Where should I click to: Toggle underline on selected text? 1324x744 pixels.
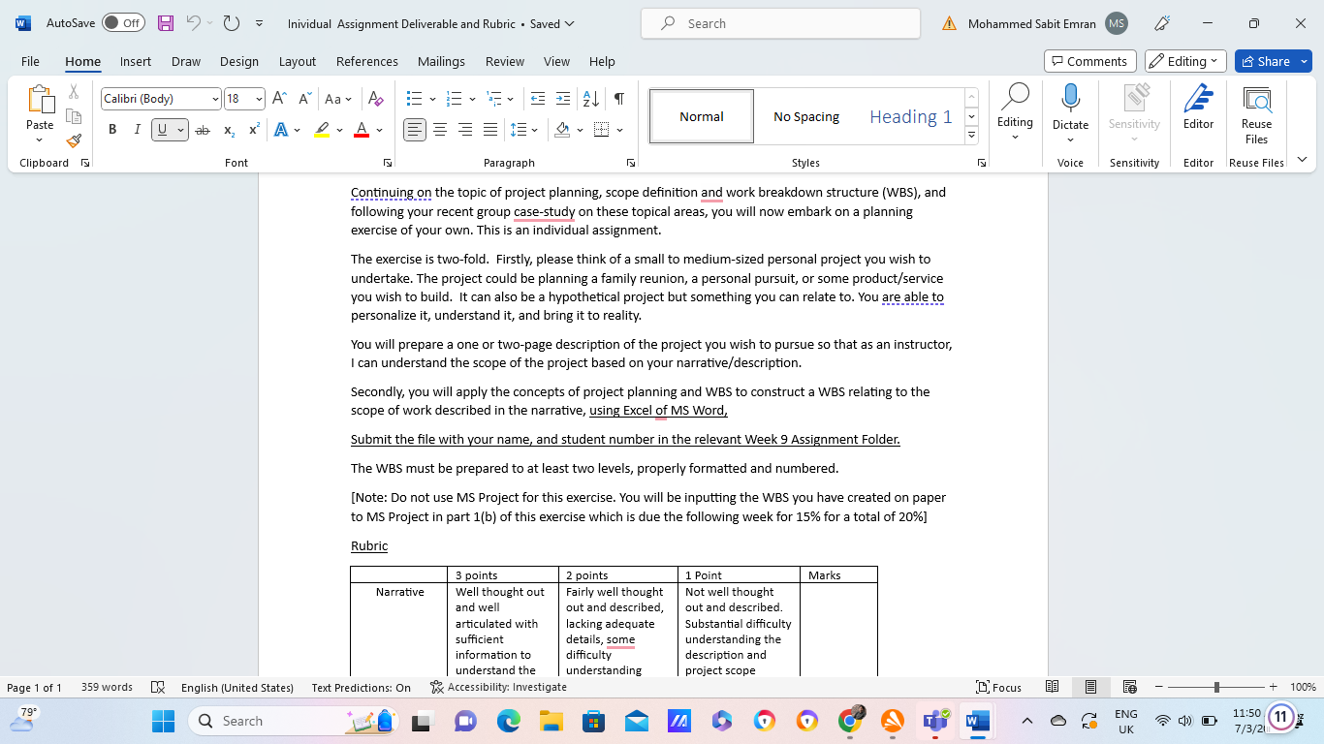pos(161,129)
